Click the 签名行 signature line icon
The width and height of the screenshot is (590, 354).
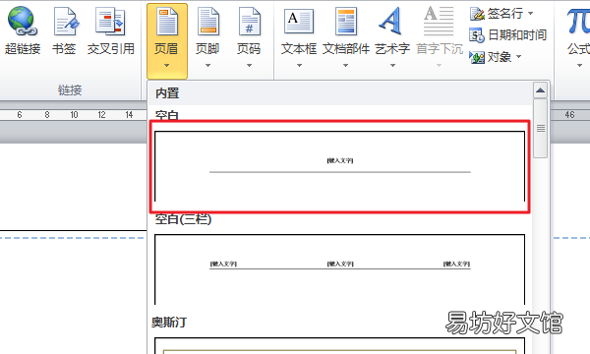tap(477, 14)
